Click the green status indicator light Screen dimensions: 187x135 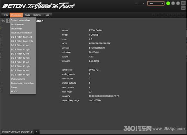pos(168,3)
